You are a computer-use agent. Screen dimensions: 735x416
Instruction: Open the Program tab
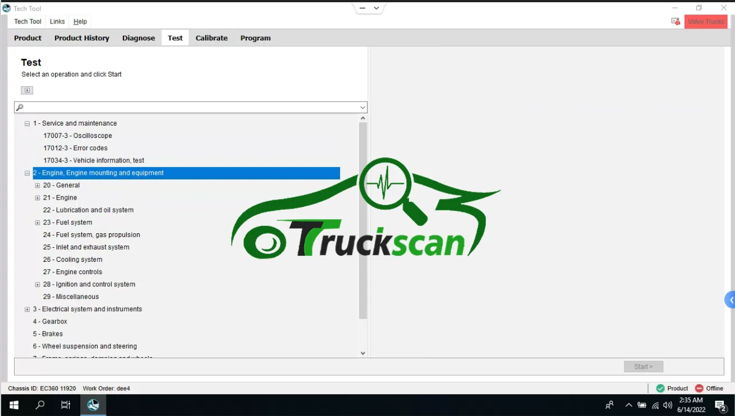point(256,38)
